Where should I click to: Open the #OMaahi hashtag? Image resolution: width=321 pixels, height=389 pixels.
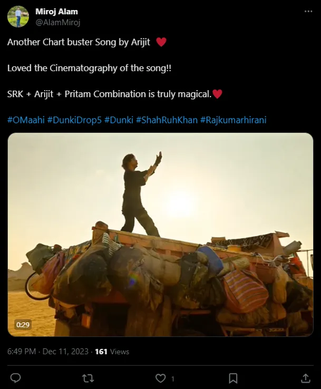click(26, 120)
